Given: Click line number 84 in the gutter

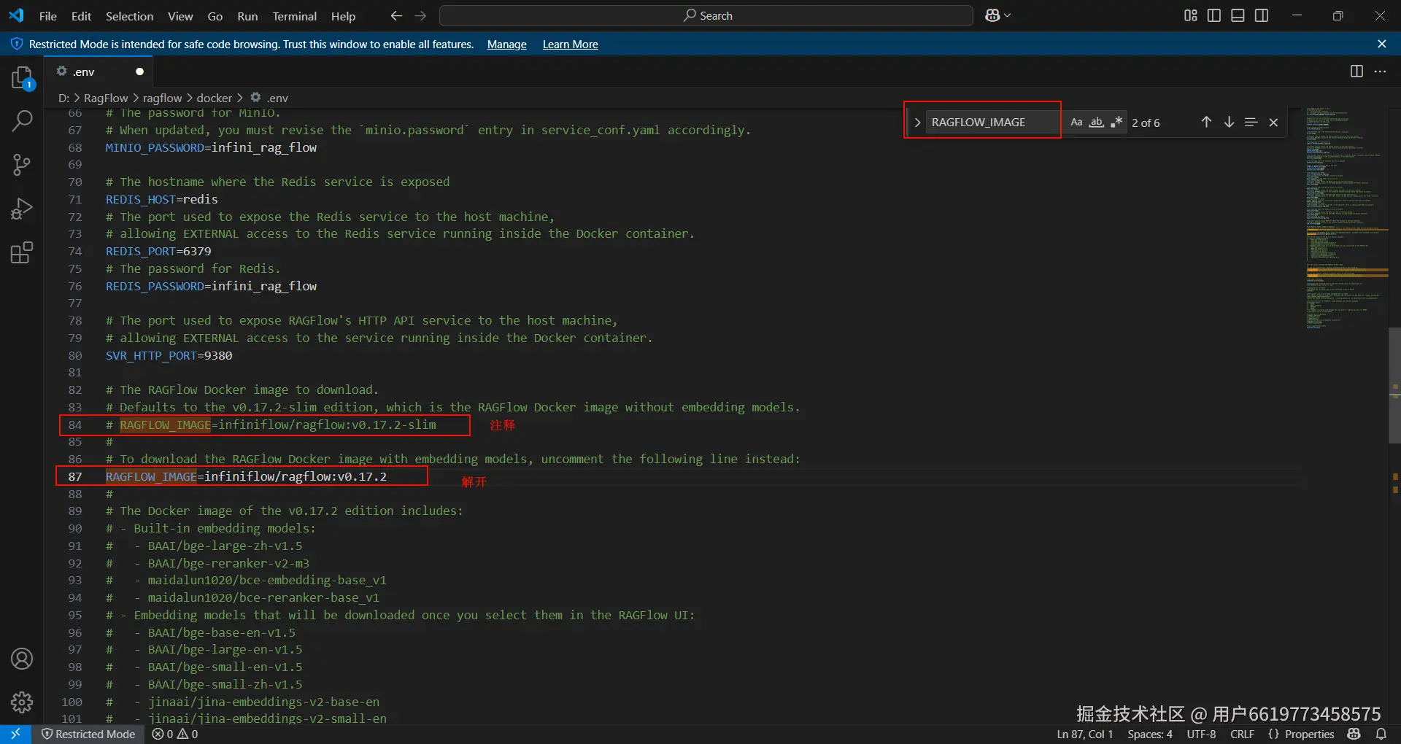Looking at the screenshot, I should coord(75,425).
